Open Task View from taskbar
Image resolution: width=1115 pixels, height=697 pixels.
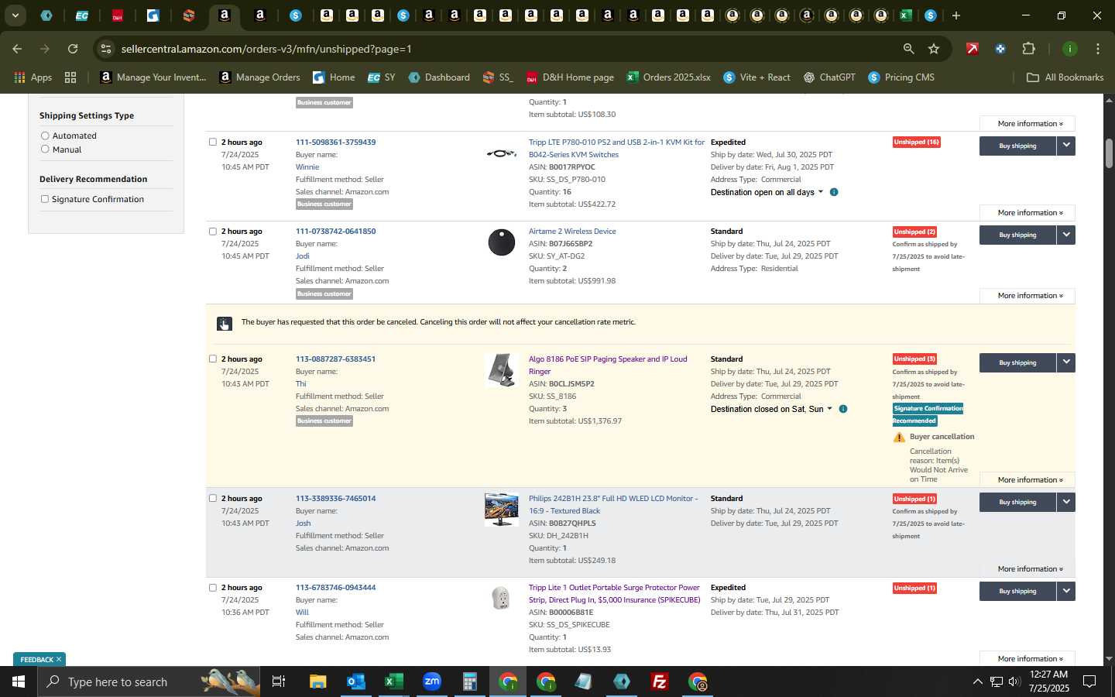tap(278, 682)
